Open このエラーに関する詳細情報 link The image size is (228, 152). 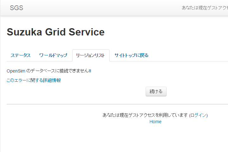(34, 80)
